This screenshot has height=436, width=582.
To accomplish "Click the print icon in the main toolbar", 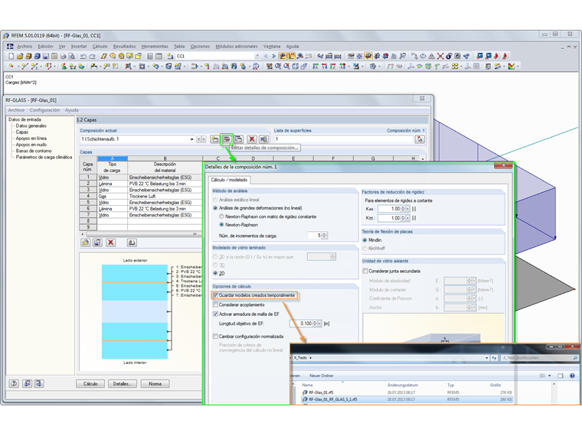I will [x=63, y=56].
